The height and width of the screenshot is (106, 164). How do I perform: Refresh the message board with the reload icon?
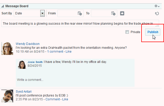point(157,13)
